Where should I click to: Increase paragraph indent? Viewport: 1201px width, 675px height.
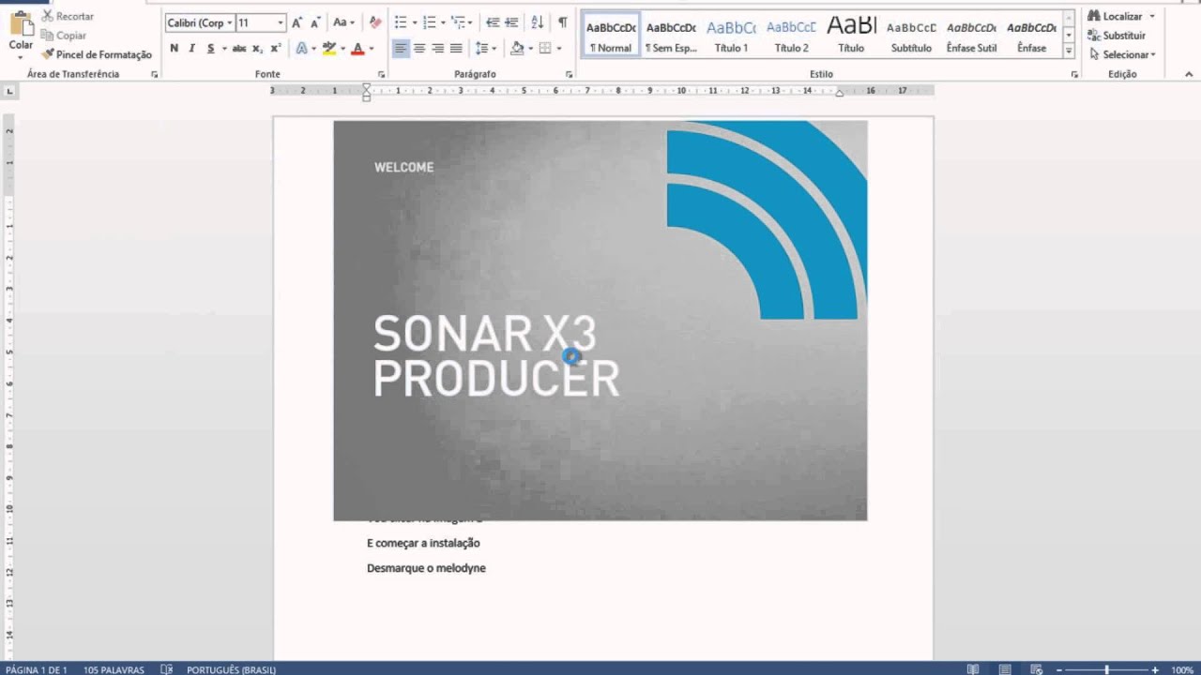click(511, 22)
